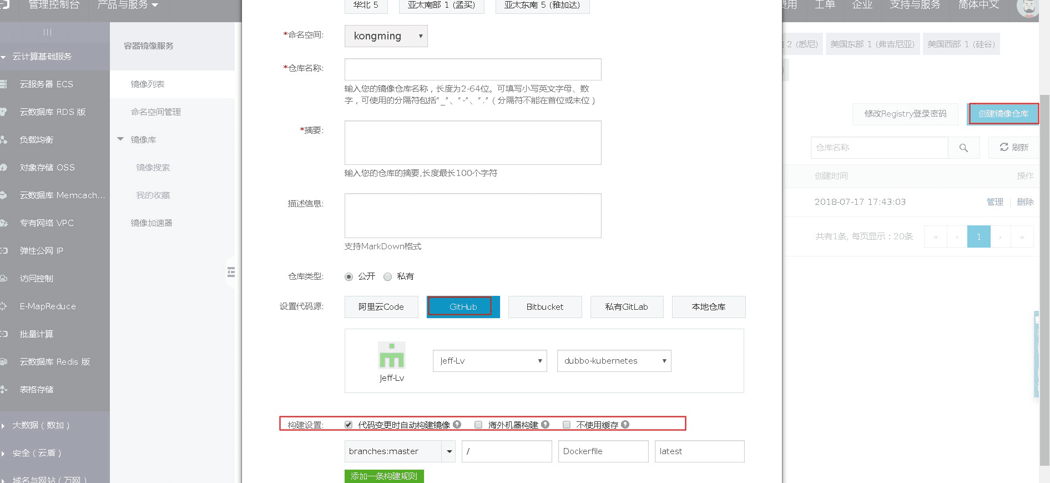Click the search magnifier icon beside repository search
This screenshot has height=483, width=1050.
click(x=963, y=148)
